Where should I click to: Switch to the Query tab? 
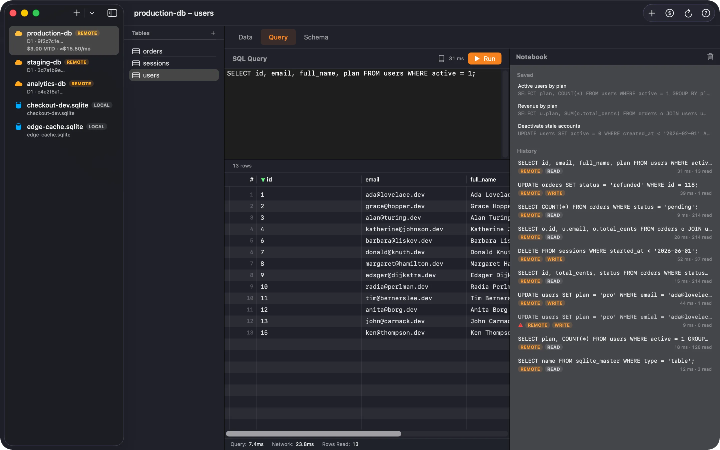tap(278, 37)
